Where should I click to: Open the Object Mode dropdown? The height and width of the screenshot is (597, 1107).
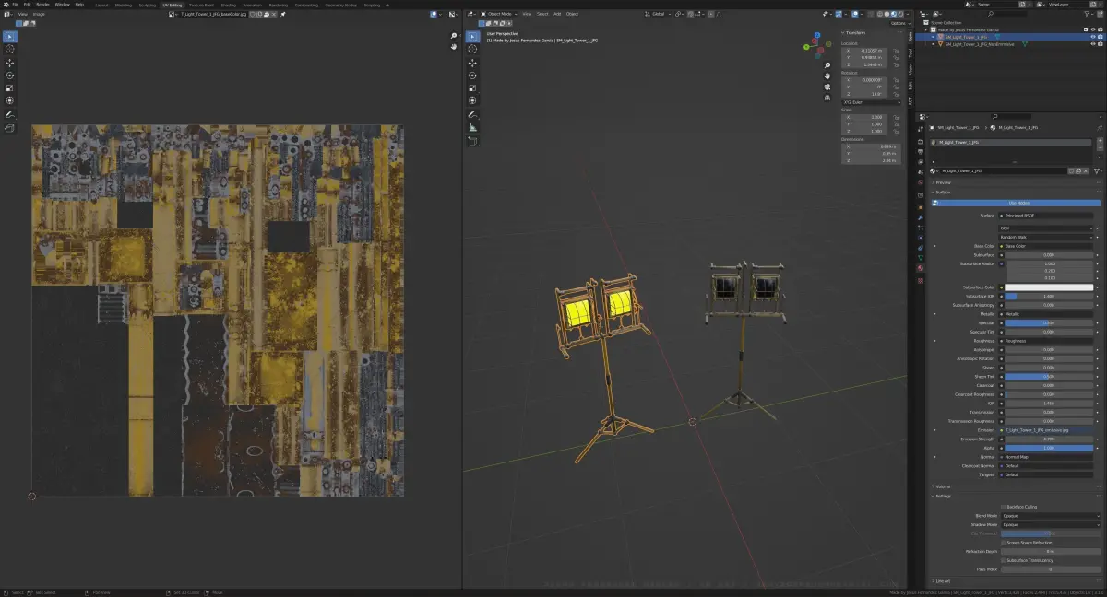[x=498, y=14]
